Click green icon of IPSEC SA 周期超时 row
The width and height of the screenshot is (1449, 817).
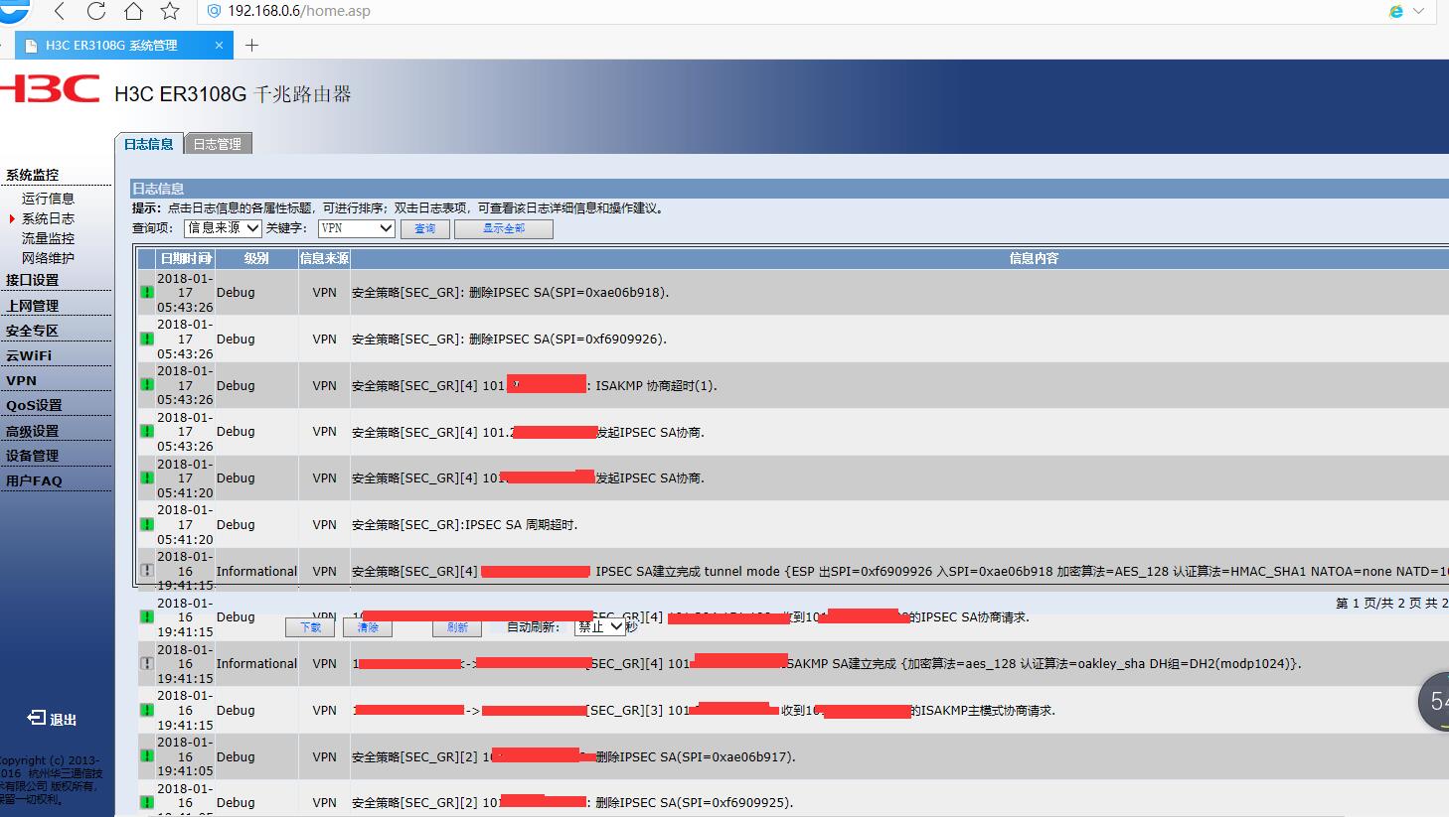[x=147, y=524]
